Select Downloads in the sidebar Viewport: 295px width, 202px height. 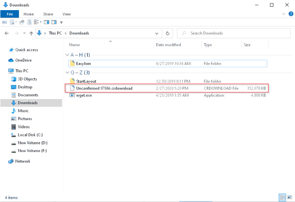[31, 103]
